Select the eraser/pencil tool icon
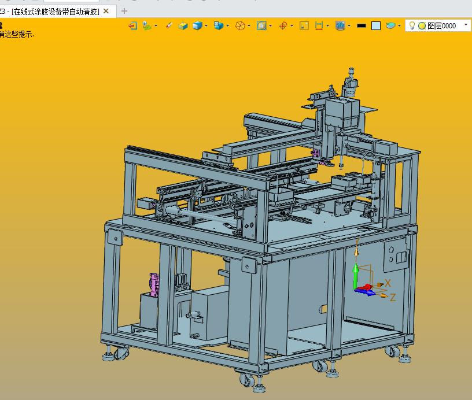 (169, 26)
